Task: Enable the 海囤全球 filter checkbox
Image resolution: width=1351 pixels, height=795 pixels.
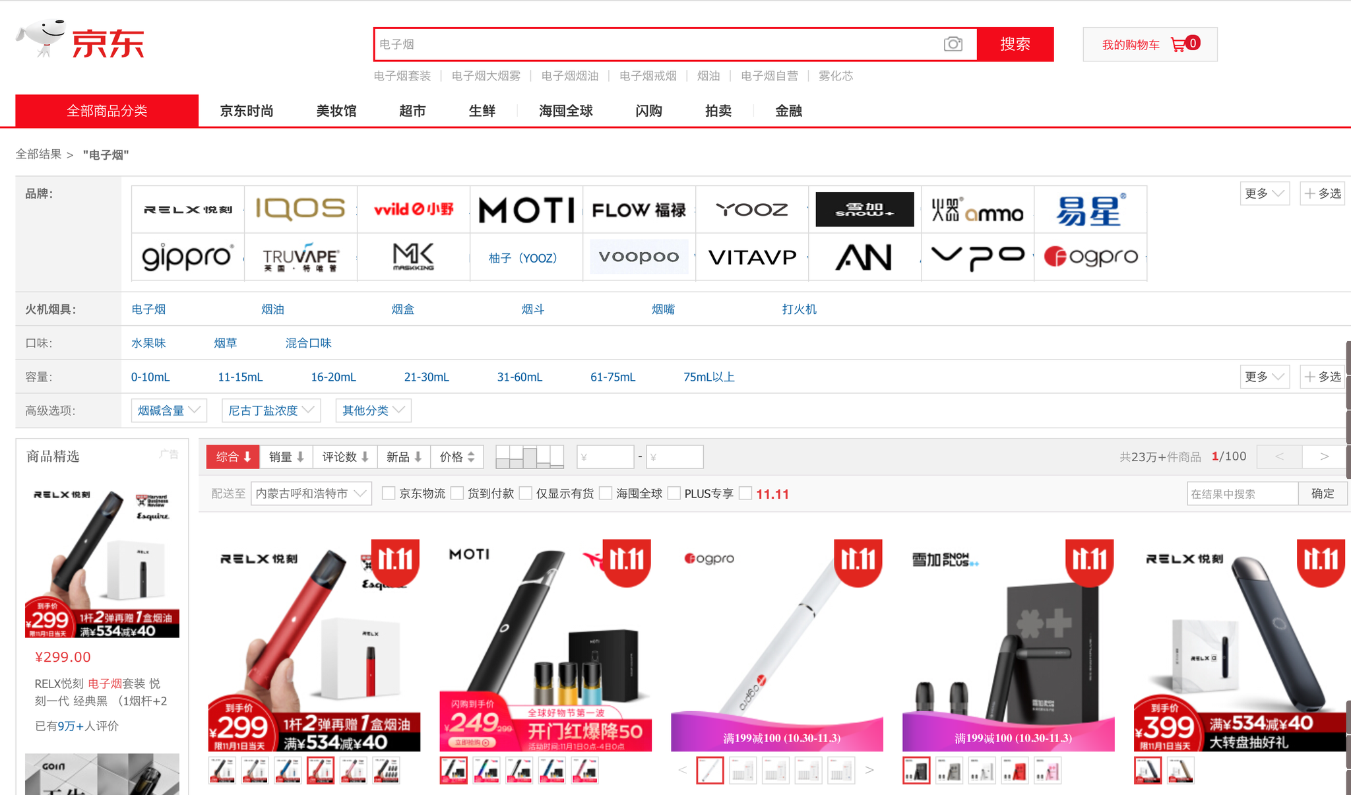Action: 606,493
